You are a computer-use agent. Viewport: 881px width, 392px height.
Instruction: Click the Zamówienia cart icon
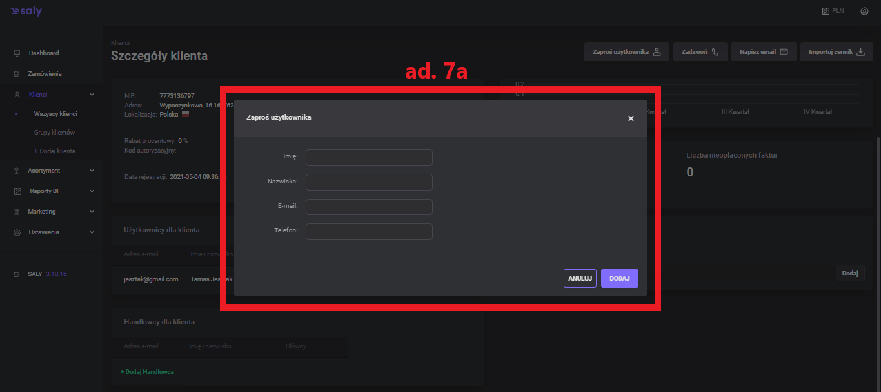click(17, 74)
